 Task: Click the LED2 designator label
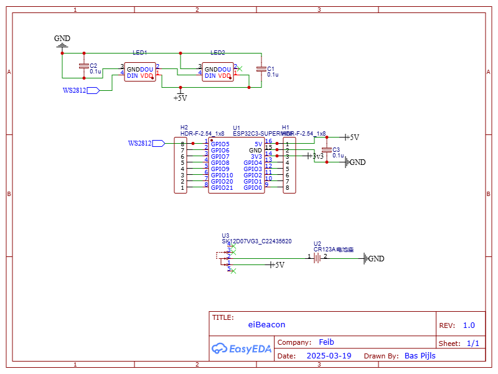click(217, 53)
